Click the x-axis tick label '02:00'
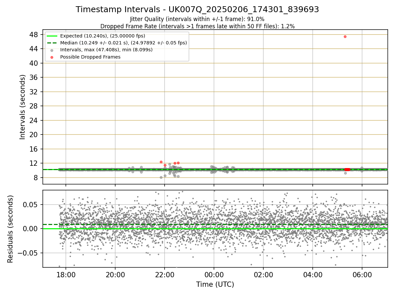 263,274
